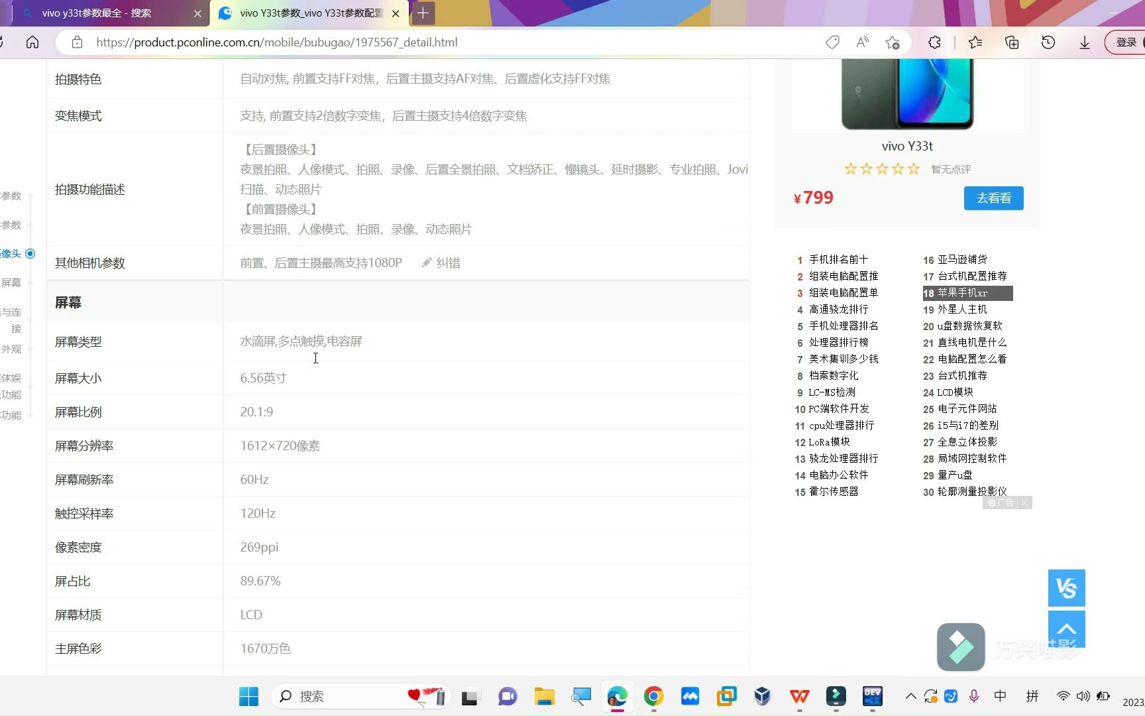Viewport: 1145px width, 716px height.
Task: Select the camera section radio marker
Action: tap(30, 254)
